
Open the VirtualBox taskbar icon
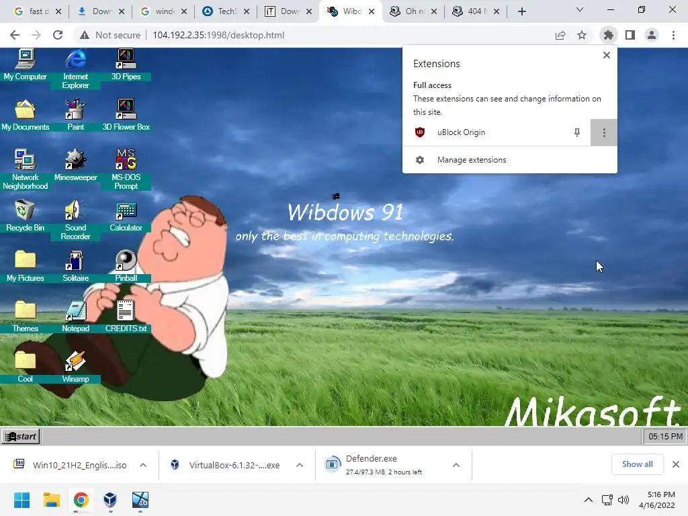coord(110,500)
